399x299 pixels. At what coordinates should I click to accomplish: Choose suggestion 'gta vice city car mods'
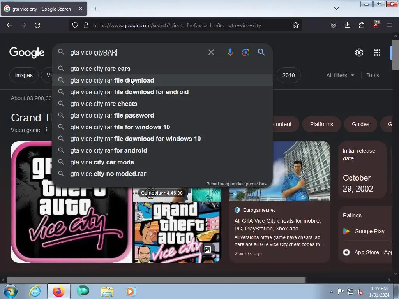pos(162,162)
